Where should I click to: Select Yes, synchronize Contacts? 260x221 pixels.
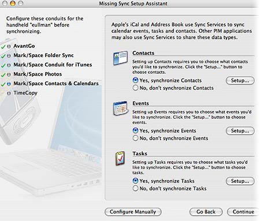[x=136, y=80]
